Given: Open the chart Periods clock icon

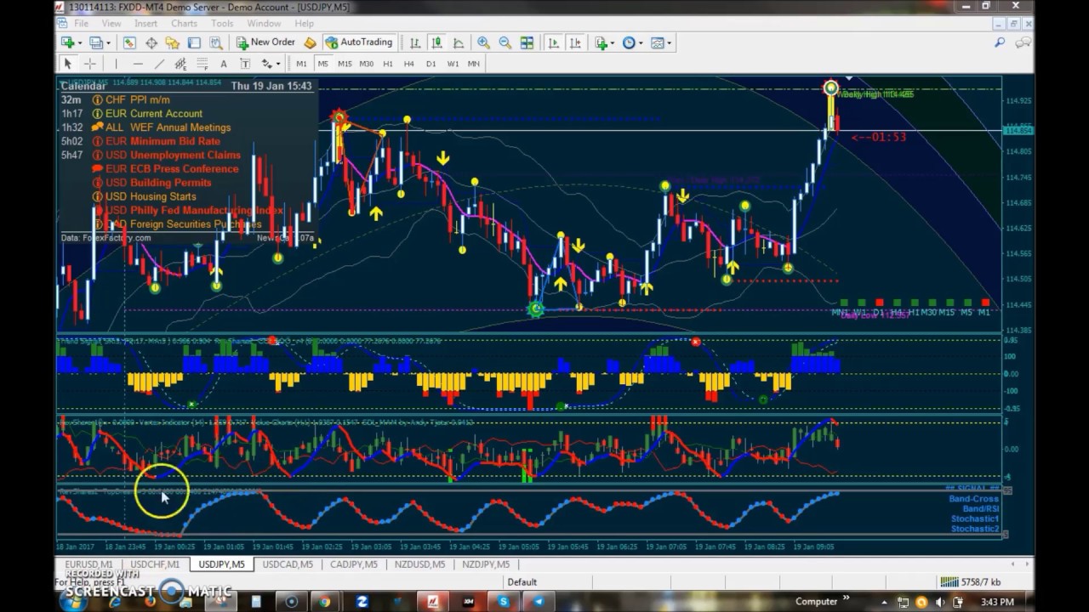Looking at the screenshot, I should coord(629,42).
